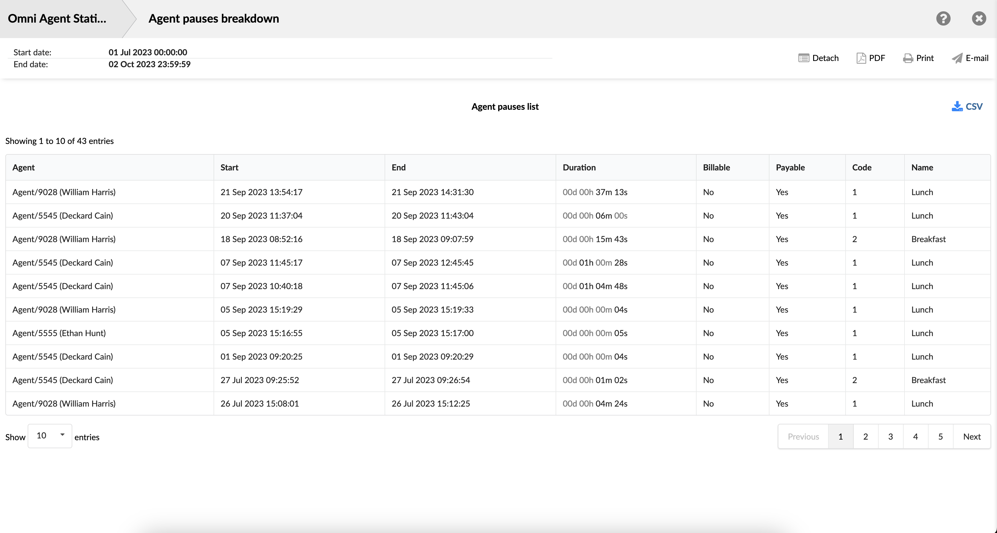Click the CSV download icon
Viewport: 997px width, 533px height.
point(957,106)
